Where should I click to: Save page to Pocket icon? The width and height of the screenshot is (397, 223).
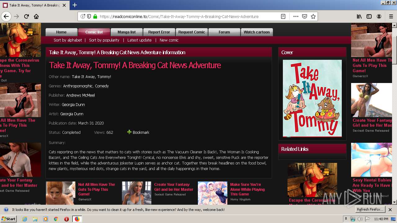tap(305, 16)
